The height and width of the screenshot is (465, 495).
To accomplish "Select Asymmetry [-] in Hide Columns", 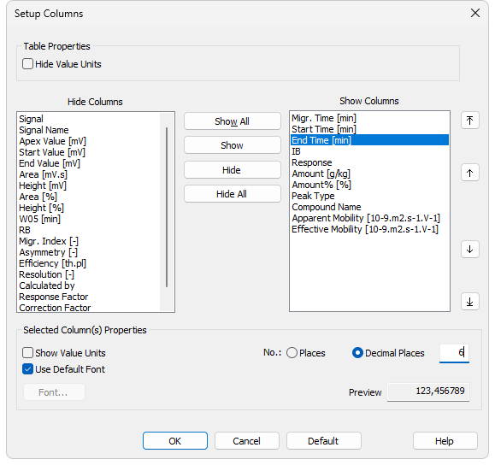I will click(48, 252).
